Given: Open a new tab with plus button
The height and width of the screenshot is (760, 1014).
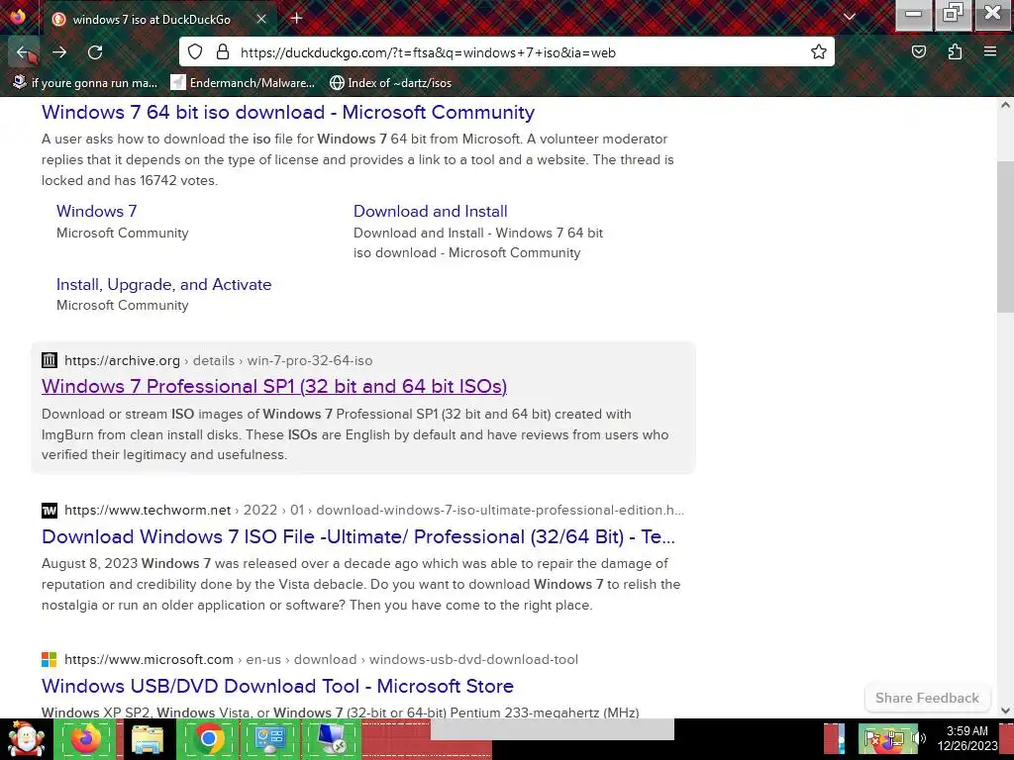Looking at the screenshot, I should [296, 18].
